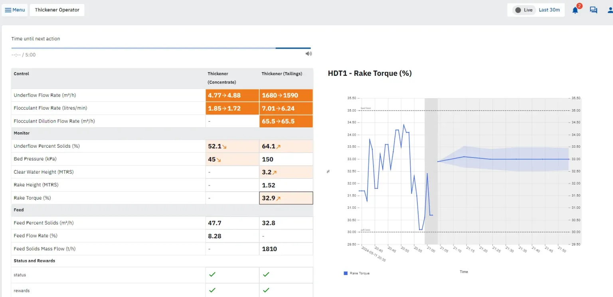This screenshot has width=613, height=297.
Task: Click the Concentrate status green checkmark
Action: point(212,275)
